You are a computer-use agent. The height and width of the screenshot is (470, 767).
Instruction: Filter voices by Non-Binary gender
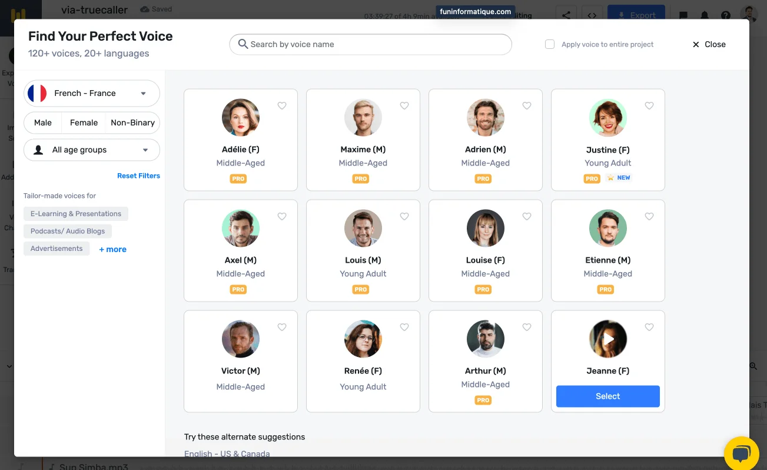pos(132,123)
